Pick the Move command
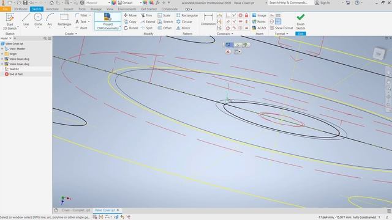The image size is (392, 220). 130,15
